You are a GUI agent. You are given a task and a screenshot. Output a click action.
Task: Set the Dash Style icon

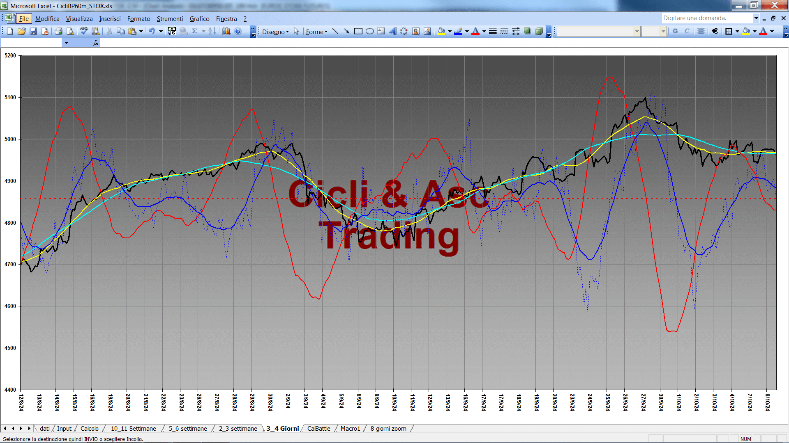[504, 32]
